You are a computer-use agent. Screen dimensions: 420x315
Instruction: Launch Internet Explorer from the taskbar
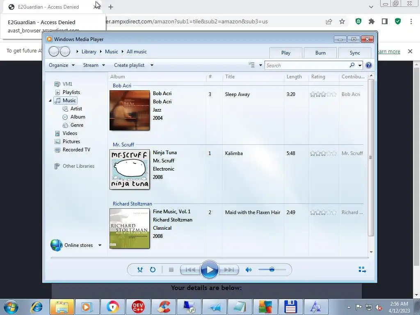(37, 307)
